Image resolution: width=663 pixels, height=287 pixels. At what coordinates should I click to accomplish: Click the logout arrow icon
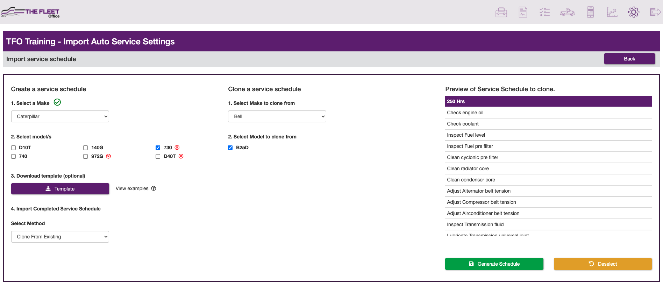click(x=655, y=12)
